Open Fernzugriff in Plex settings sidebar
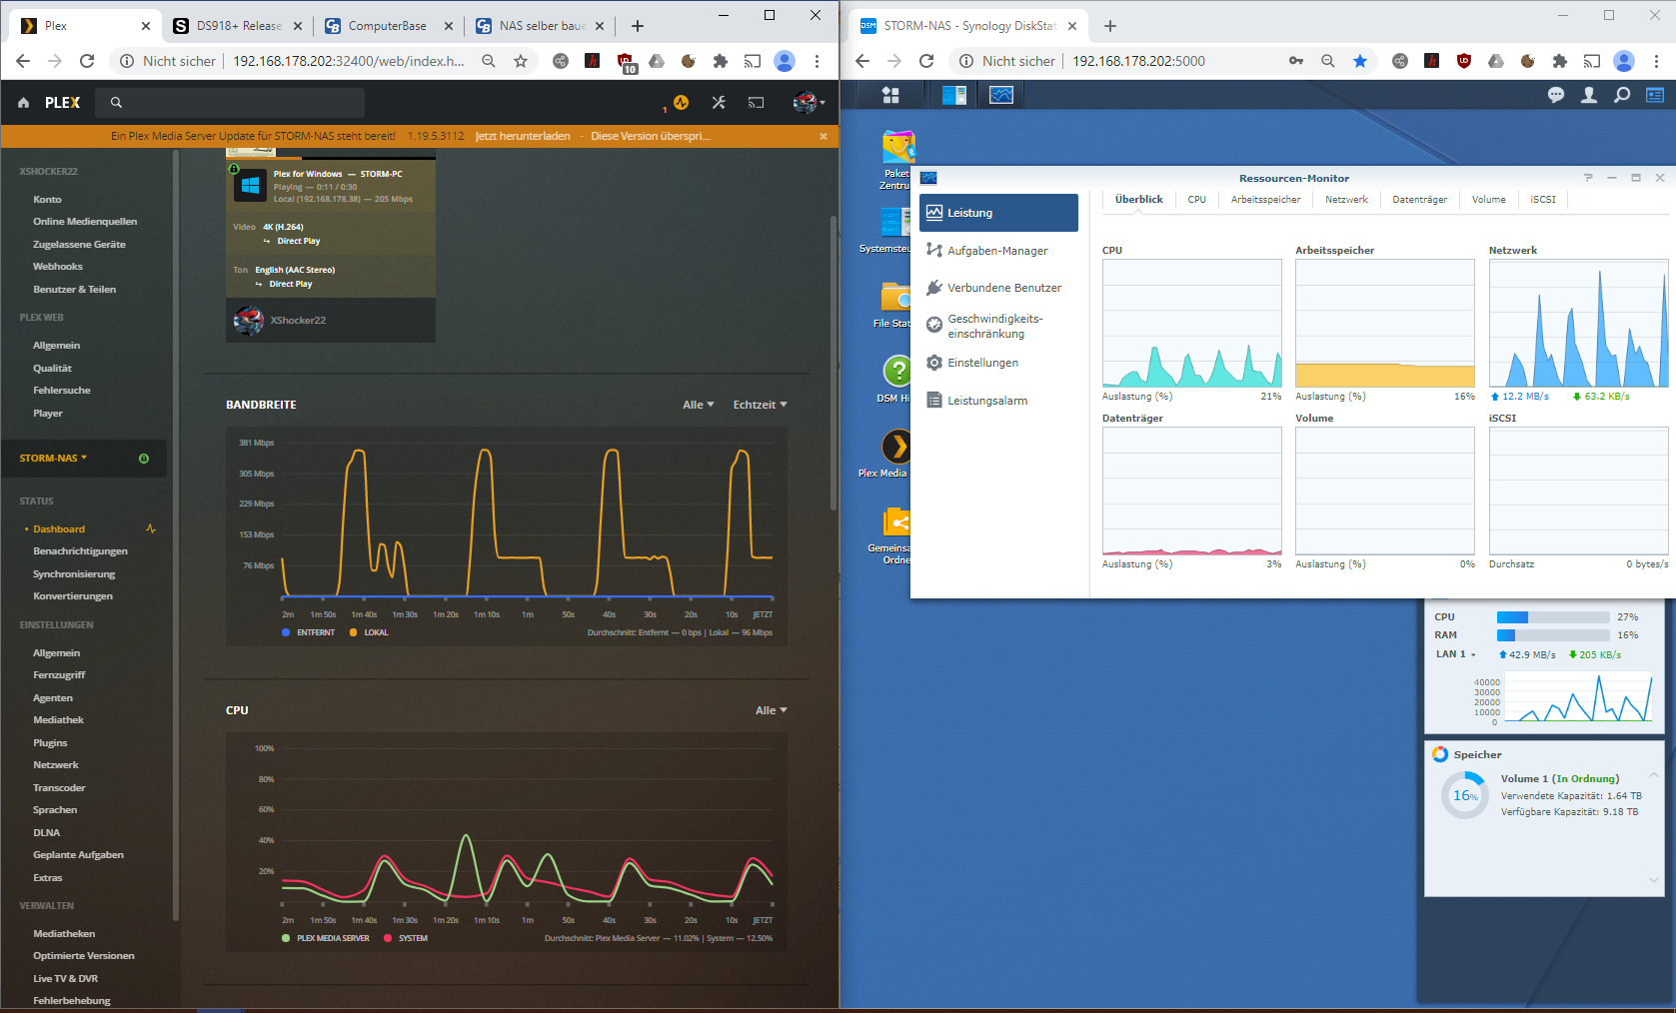Image resolution: width=1676 pixels, height=1013 pixels. point(59,675)
